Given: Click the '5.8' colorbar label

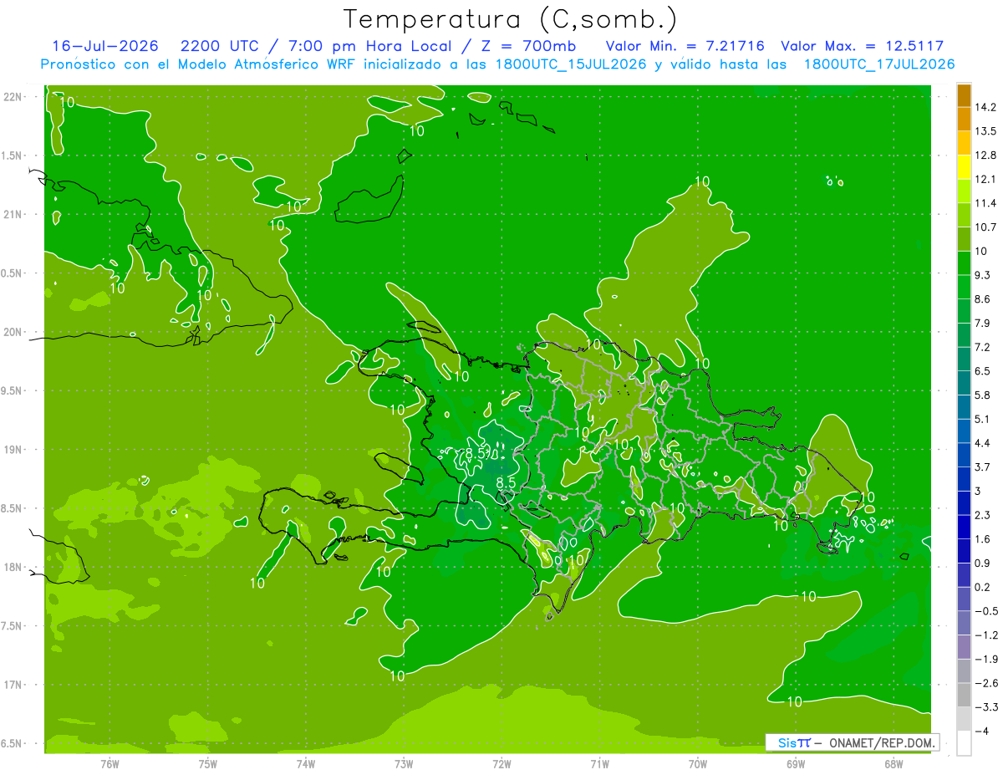Looking at the screenshot, I should (x=982, y=395).
